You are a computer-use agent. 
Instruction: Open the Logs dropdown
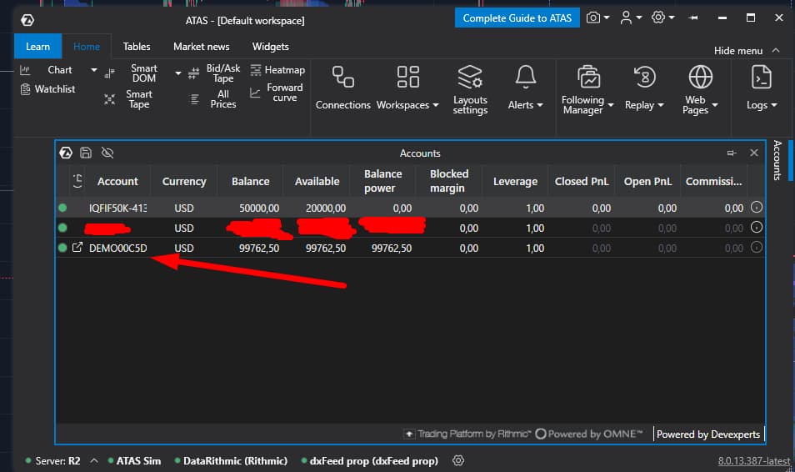pyautogui.click(x=762, y=88)
